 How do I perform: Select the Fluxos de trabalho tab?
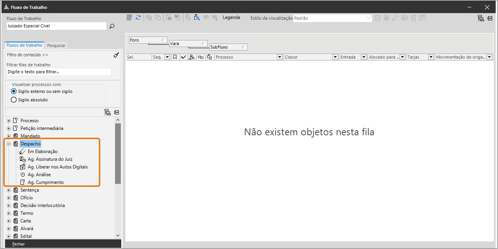[24, 45]
